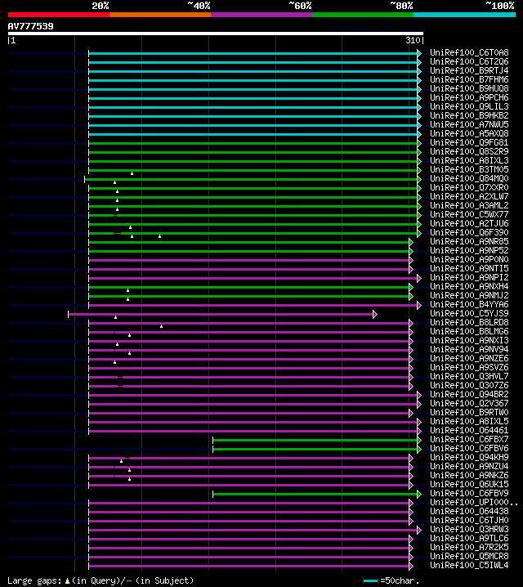
Task: Click the 1 query start position label
Action: tap(13, 40)
